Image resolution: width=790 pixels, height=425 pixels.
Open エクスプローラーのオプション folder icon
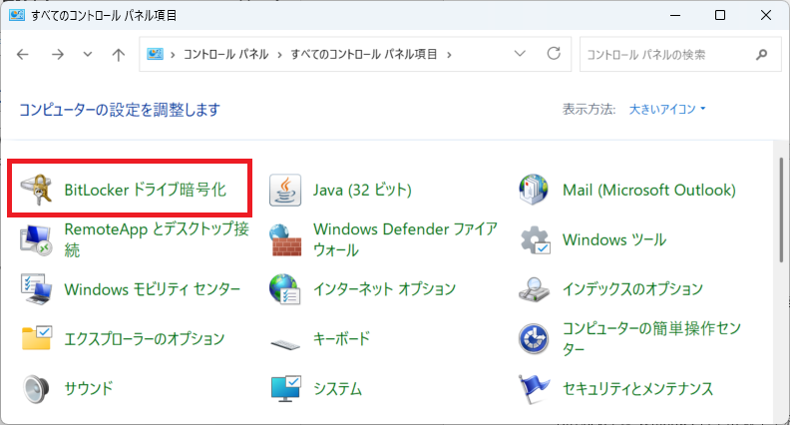pos(36,338)
